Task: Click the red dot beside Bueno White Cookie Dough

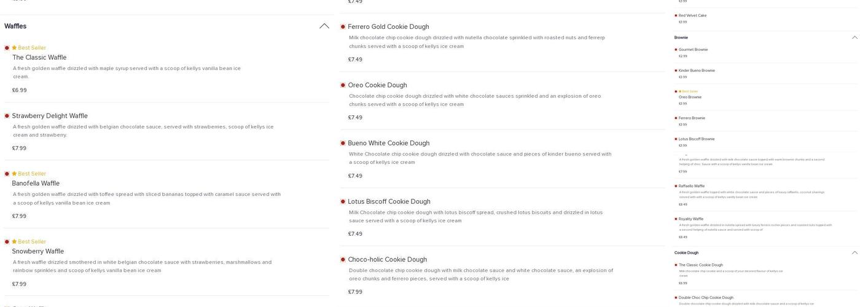Action: [x=343, y=143]
